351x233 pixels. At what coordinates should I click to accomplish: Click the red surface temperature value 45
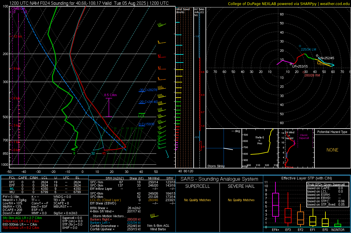[x=104, y=153]
